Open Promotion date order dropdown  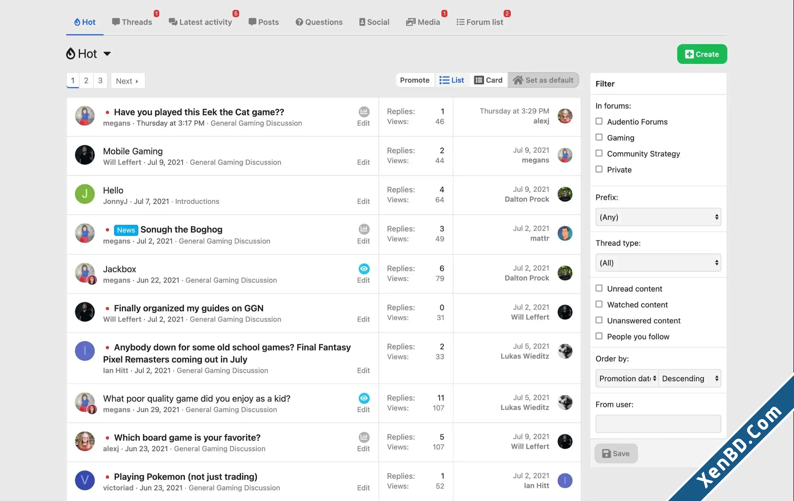tap(627, 378)
